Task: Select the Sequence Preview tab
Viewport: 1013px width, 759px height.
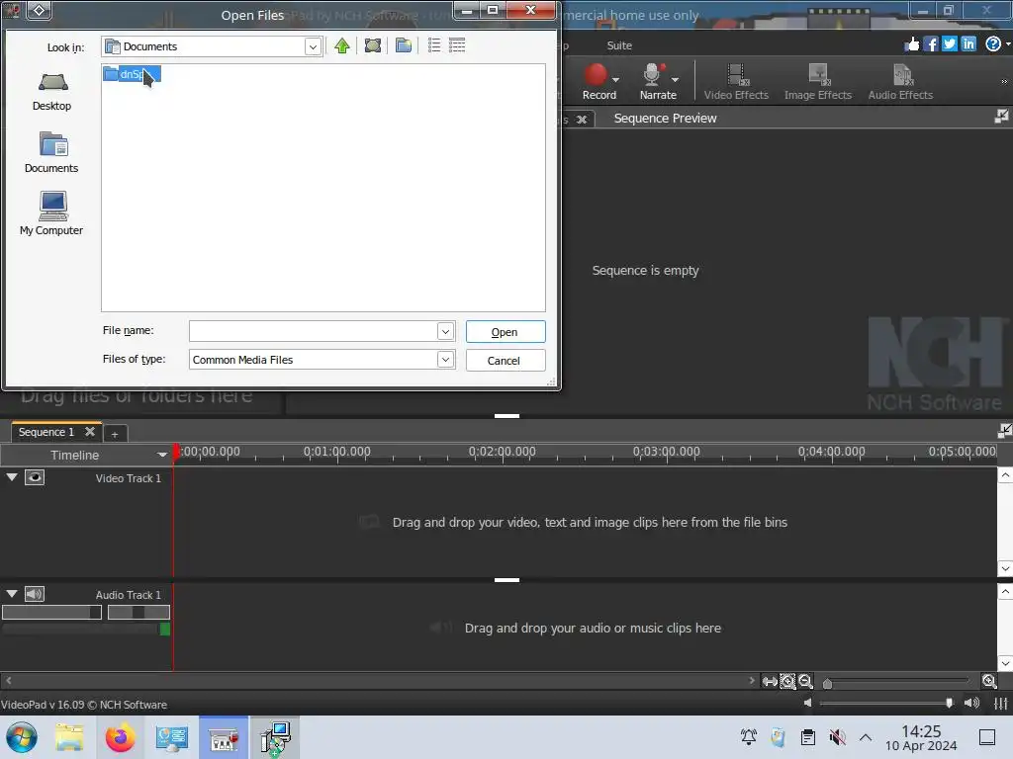Action: tap(665, 119)
